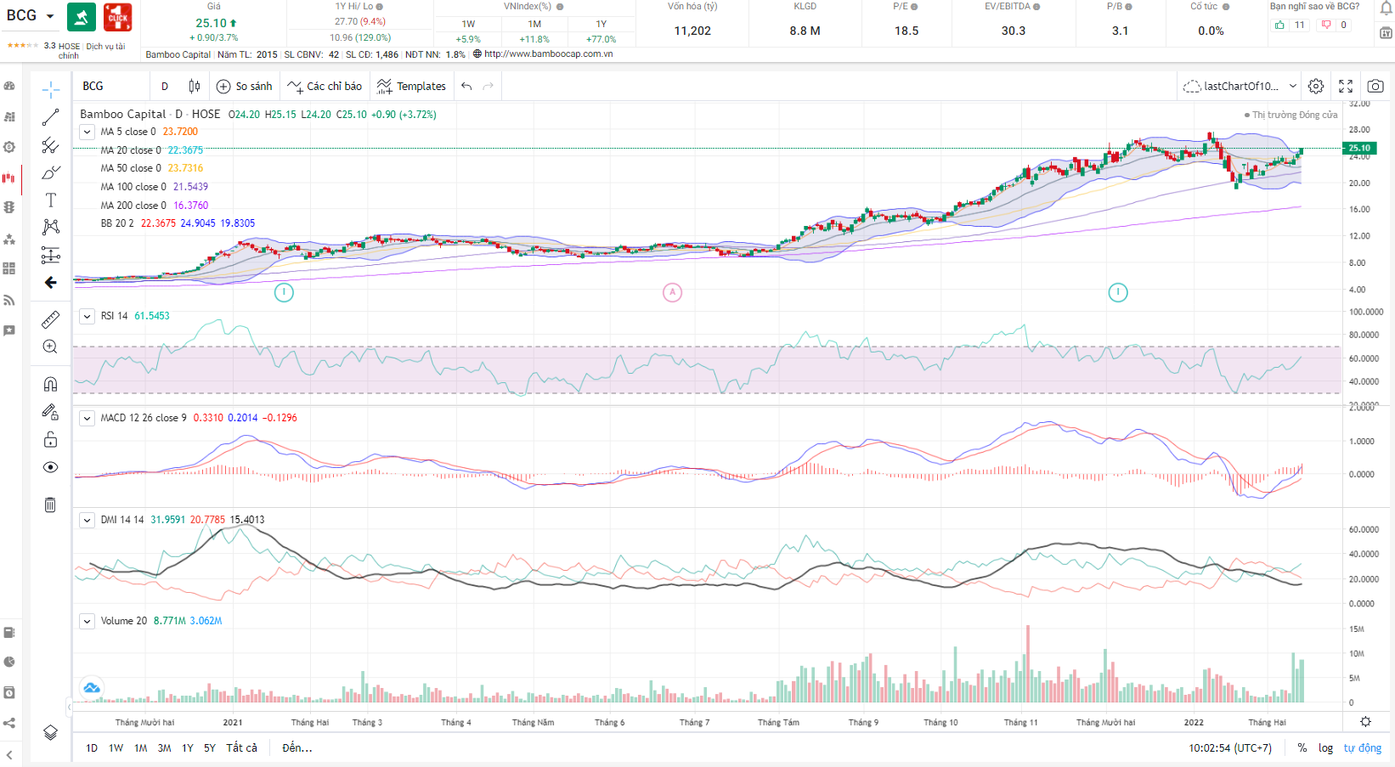Click the trash remove drawings icon
The image size is (1395, 767).
(x=51, y=505)
